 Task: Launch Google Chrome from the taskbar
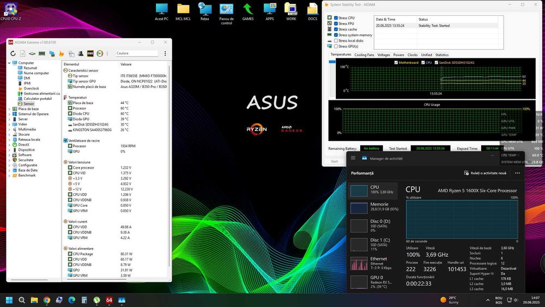point(46,300)
